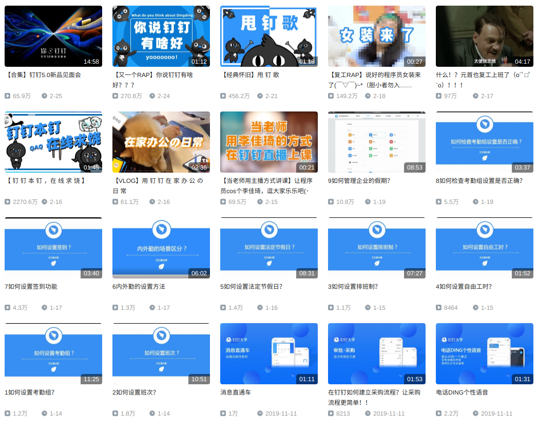The width and height of the screenshot is (538, 430).
Task: Click the play-count icon beside 65.9万
Action: click(x=8, y=96)
